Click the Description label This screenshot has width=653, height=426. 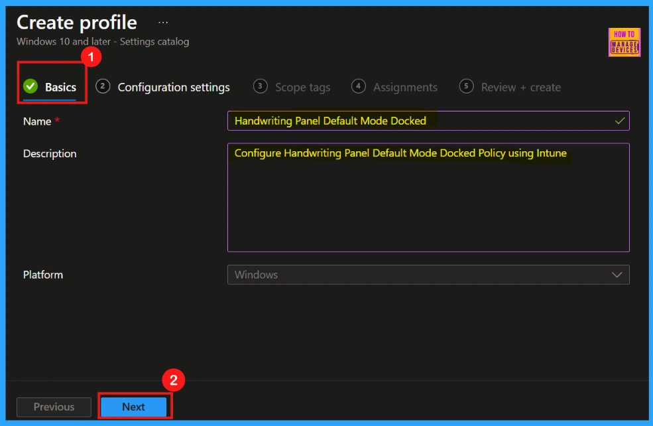pyautogui.click(x=50, y=154)
